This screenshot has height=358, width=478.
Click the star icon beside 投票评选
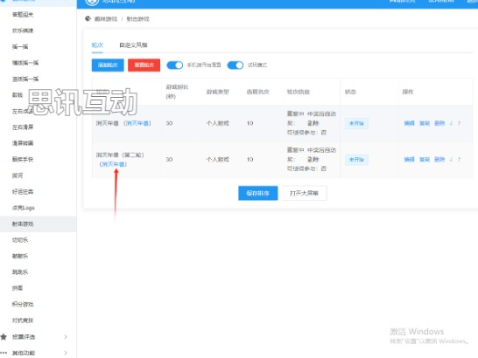click(x=4, y=337)
